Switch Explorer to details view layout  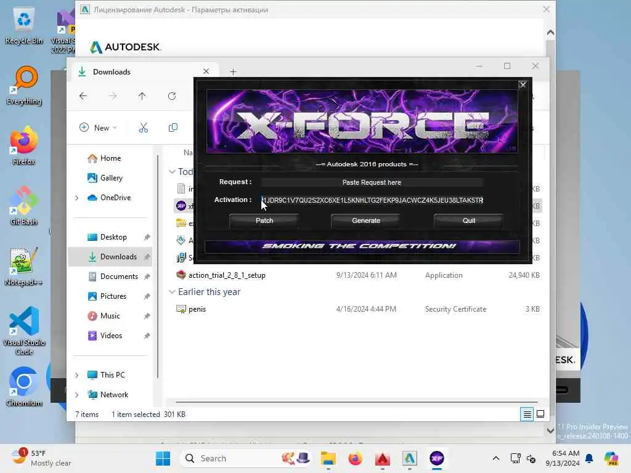[527, 414]
